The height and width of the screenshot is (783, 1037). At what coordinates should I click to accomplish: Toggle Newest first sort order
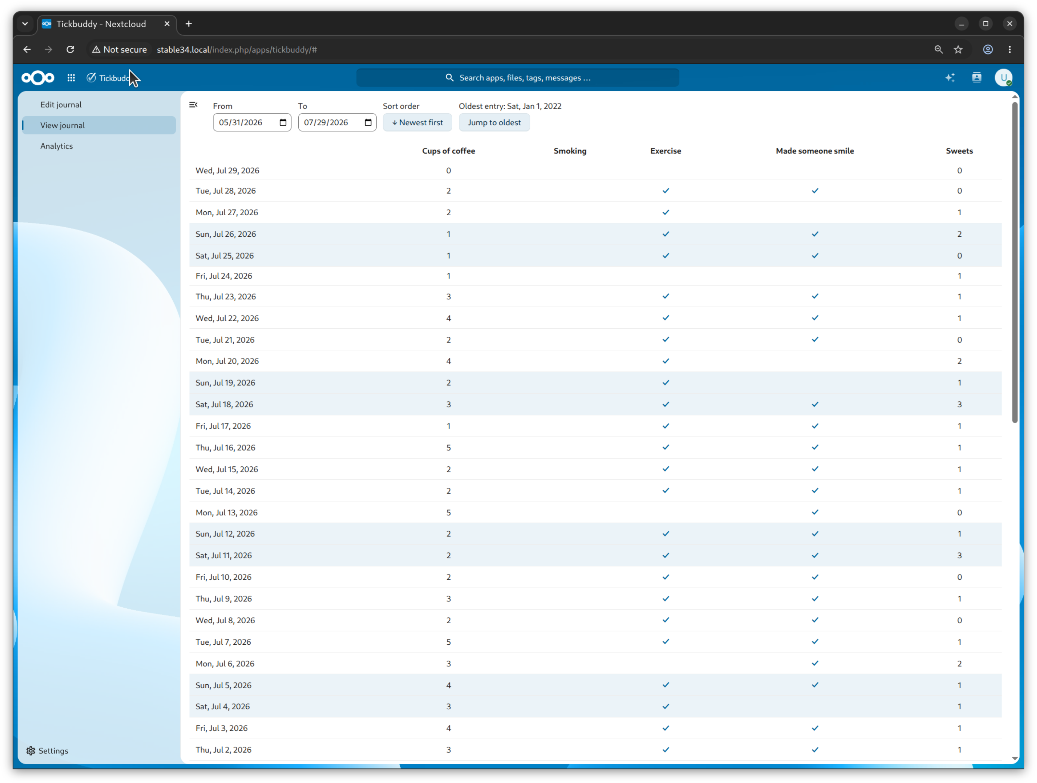click(417, 123)
